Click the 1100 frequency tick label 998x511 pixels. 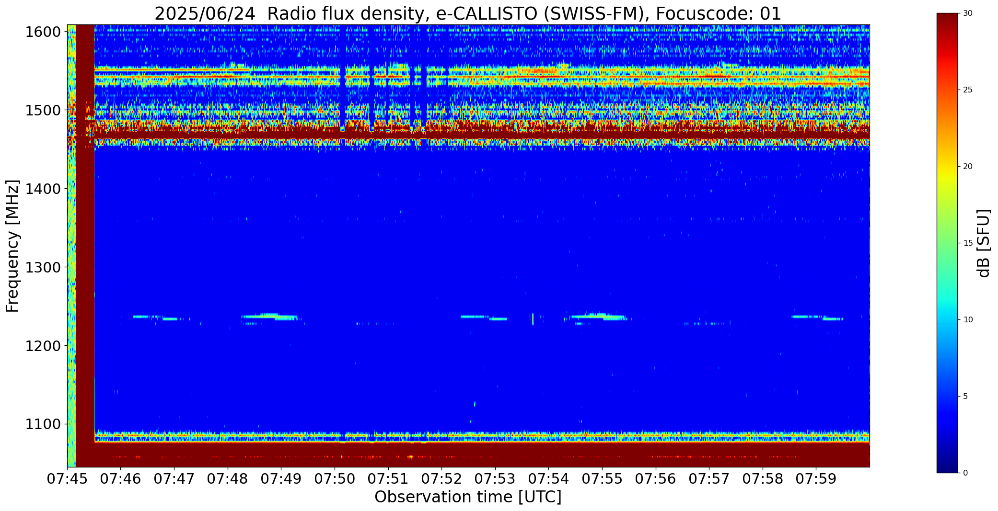point(43,424)
